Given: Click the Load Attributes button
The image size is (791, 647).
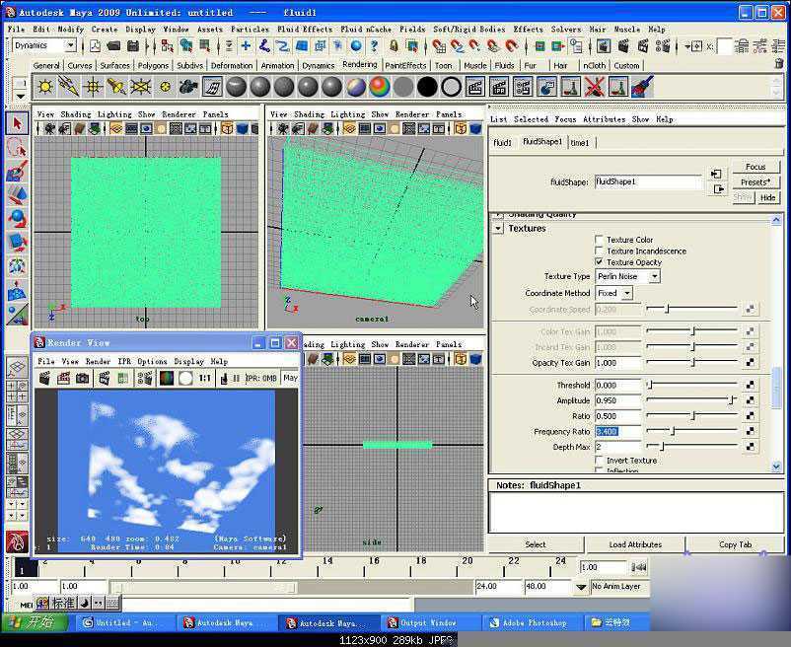Looking at the screenshot, I should (635, 544).
